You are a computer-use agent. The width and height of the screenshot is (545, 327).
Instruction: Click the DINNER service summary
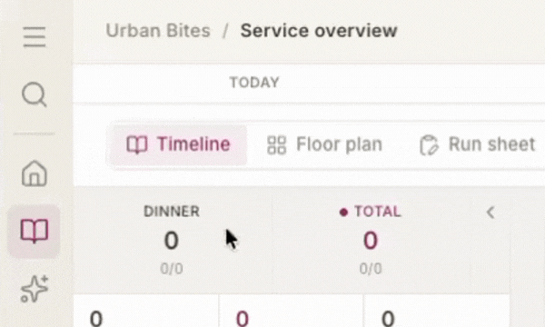tap(172, 240)
